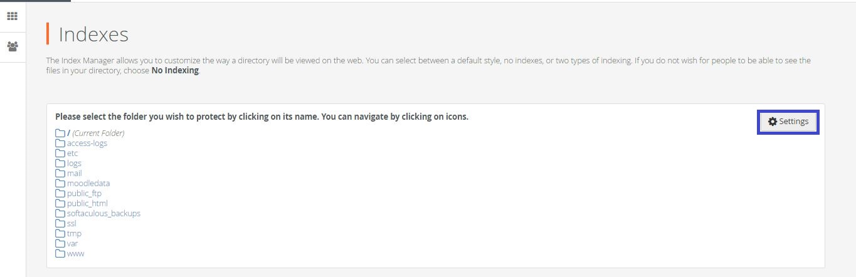The width and height of the screenshot is (856, 277).
Task: Navigate into folder icon beside moodledata
Action: [x=60, y=183]
